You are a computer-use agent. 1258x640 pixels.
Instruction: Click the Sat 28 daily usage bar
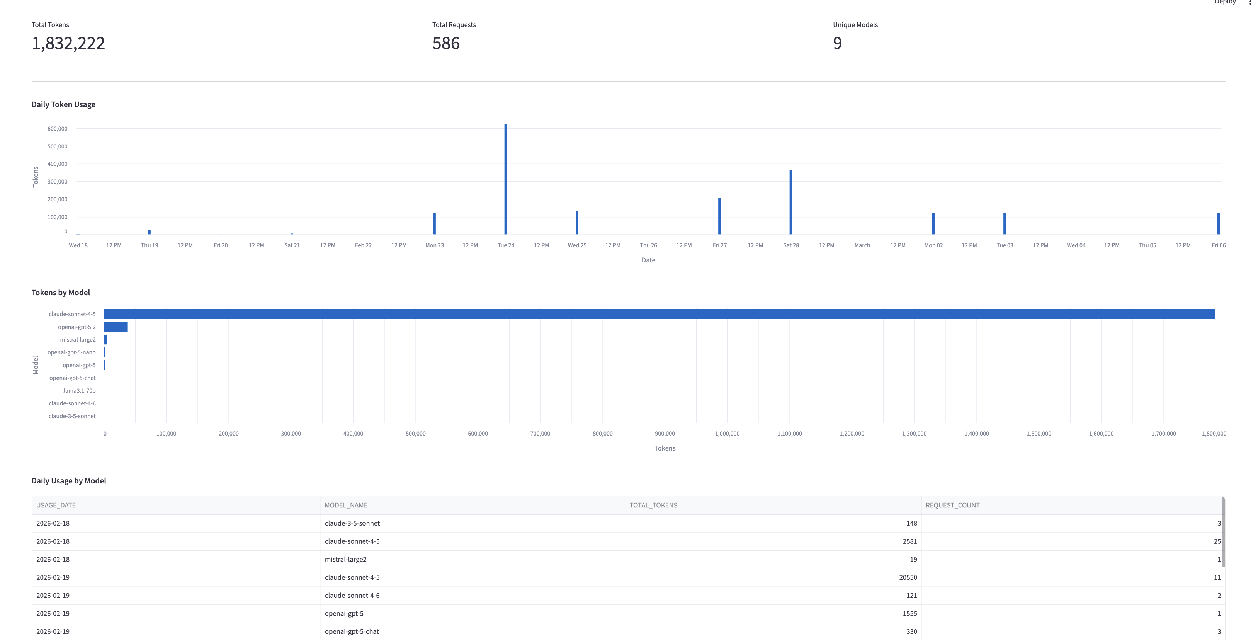[790, 202]
